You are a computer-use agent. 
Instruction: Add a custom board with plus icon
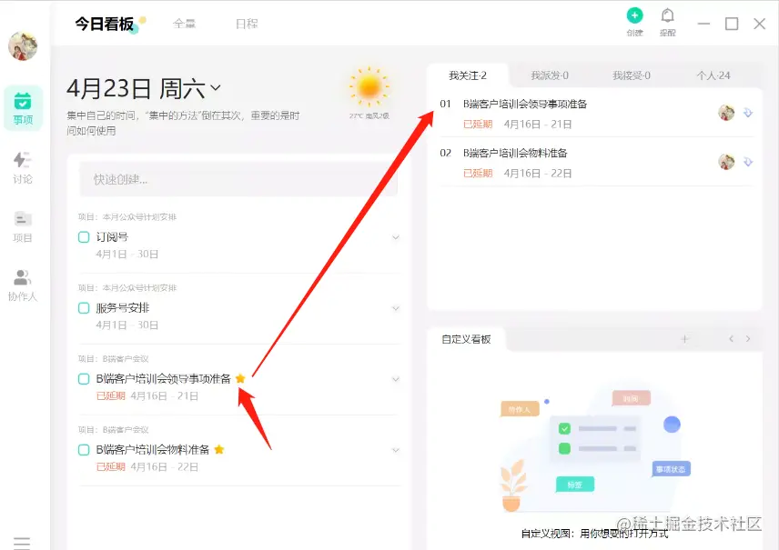coord(684,339)
